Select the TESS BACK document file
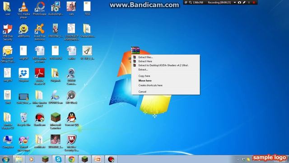 [56, 53]
